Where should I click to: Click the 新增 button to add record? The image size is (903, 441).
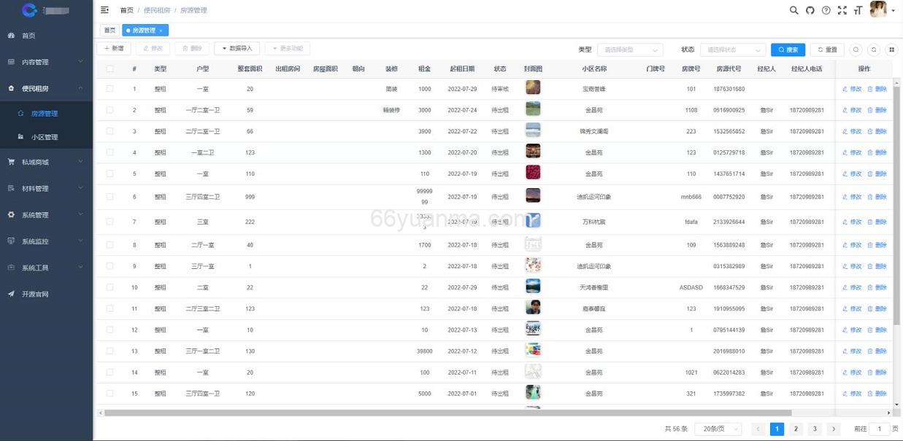[x=115, y=48]
